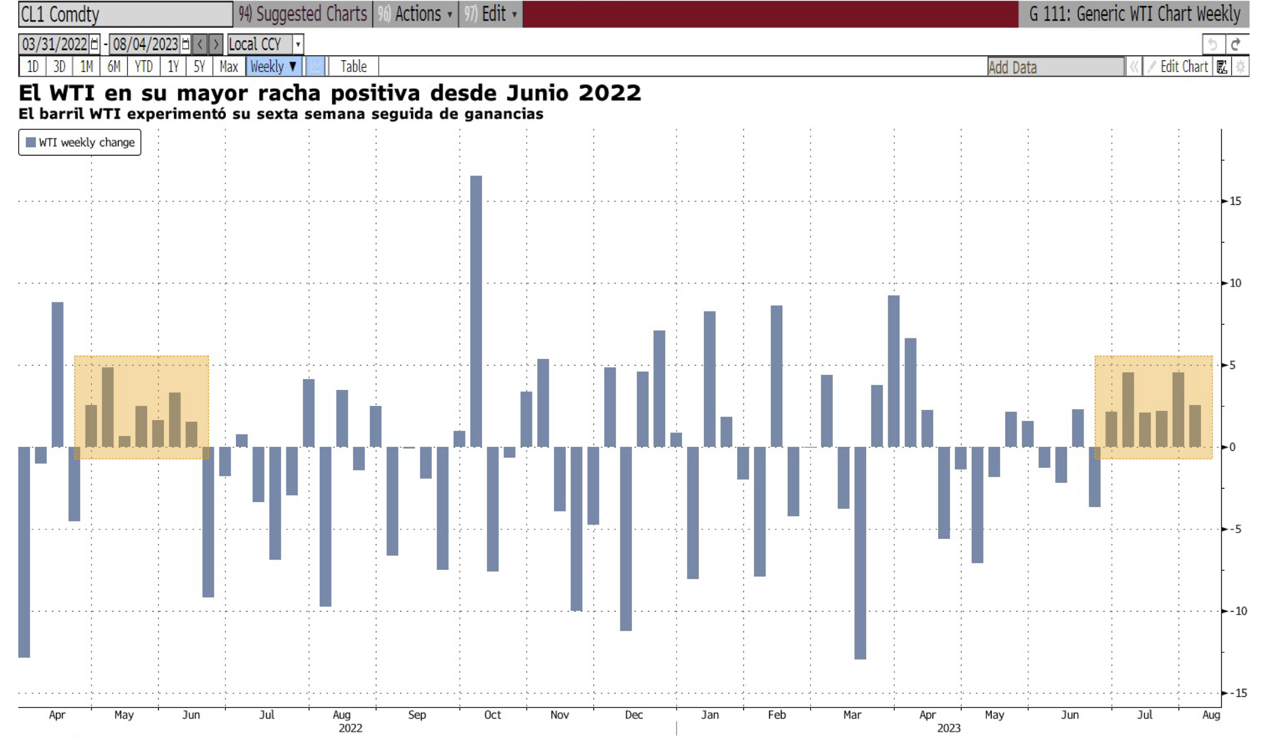
Task: Open the start date calendar picker
Action: (x=95, y=44)
